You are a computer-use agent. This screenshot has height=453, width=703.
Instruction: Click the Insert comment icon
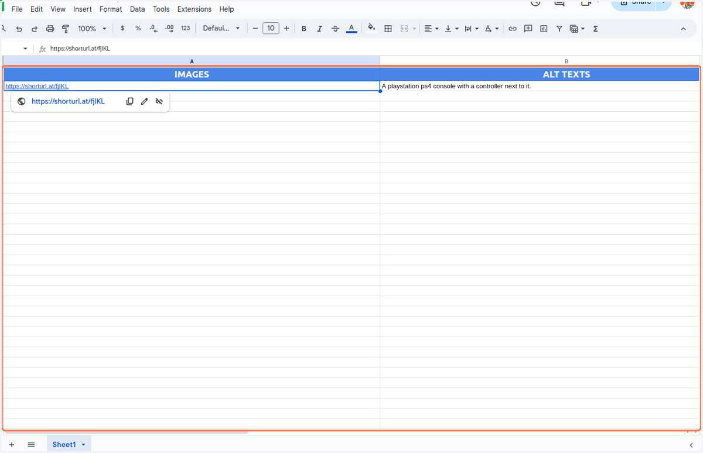pos(528,28)
